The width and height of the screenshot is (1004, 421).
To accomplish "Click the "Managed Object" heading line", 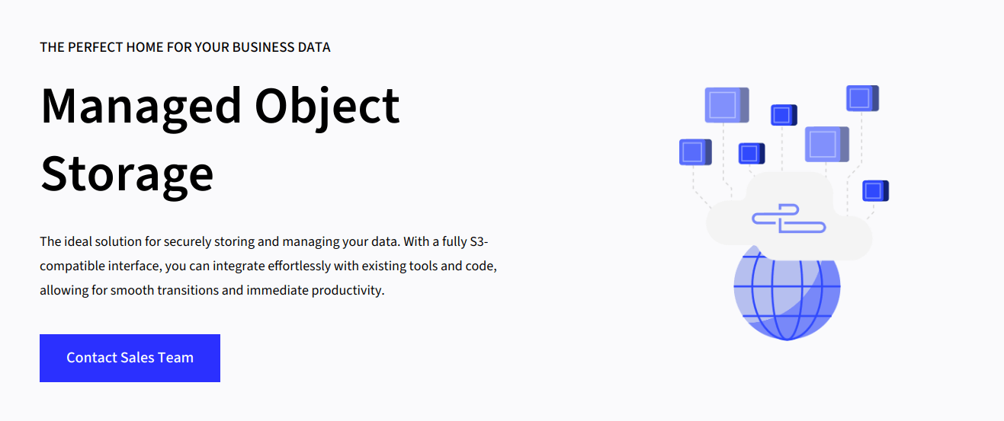I will pos(220,105).
